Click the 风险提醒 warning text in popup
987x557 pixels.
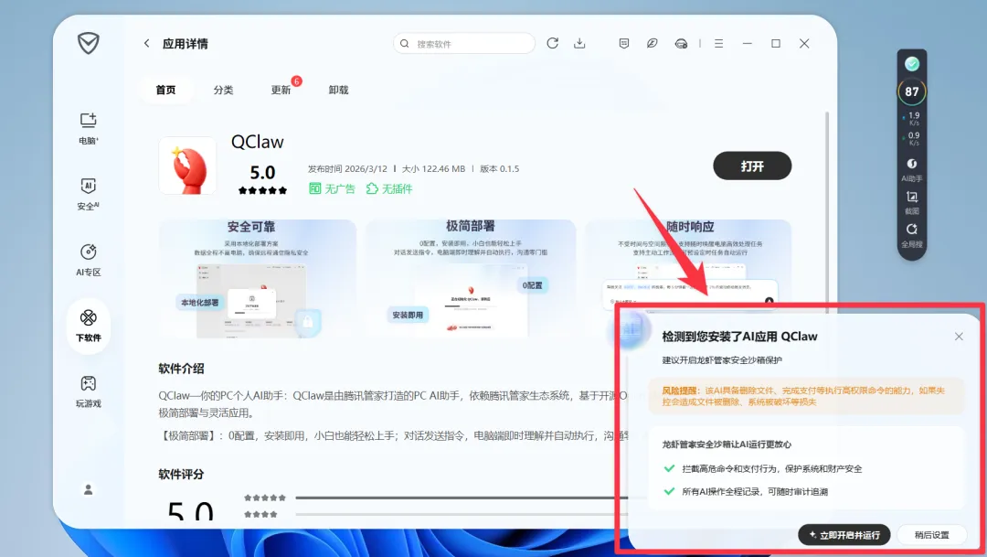806,396
